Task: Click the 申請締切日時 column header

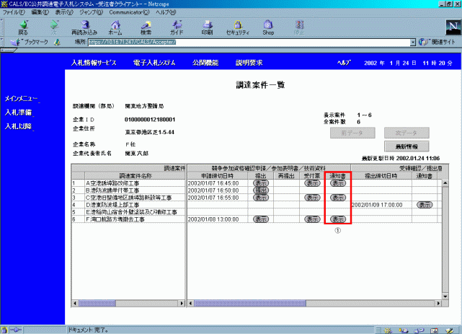Action: click(218, 176)
